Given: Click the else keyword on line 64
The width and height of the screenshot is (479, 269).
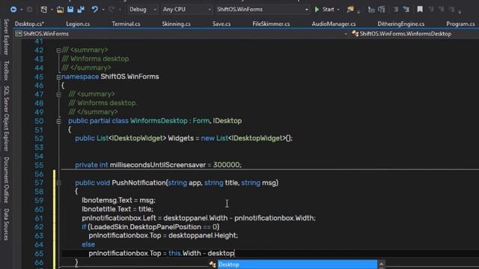Looking at the screenshot, I should [88, 244].
